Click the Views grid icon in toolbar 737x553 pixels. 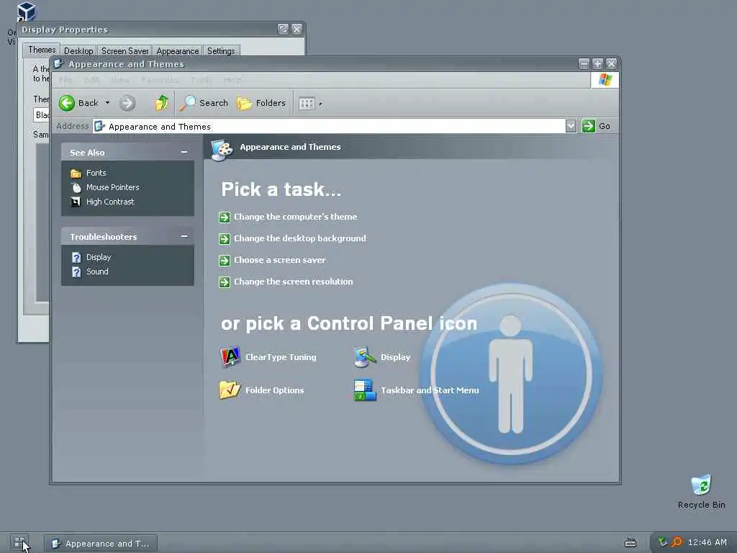pyautogui.click(x=307, y=104)
